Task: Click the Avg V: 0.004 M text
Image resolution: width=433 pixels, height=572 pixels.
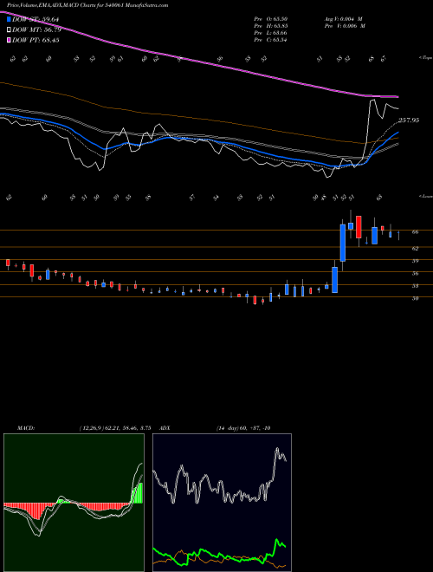Action: 343,18
